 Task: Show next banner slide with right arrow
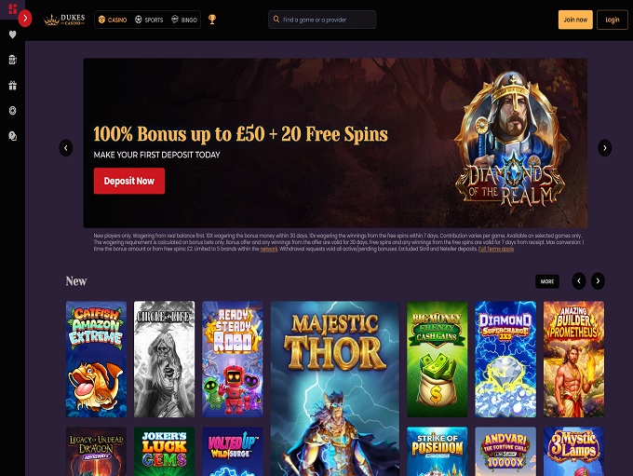(x=604, y=148)
